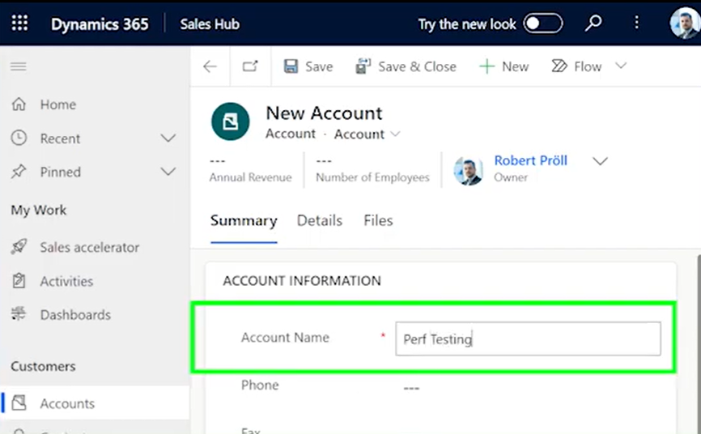Click the Flow icon in command bar
The width and height of the screenshot is (701, 434).
click(559, 66)
